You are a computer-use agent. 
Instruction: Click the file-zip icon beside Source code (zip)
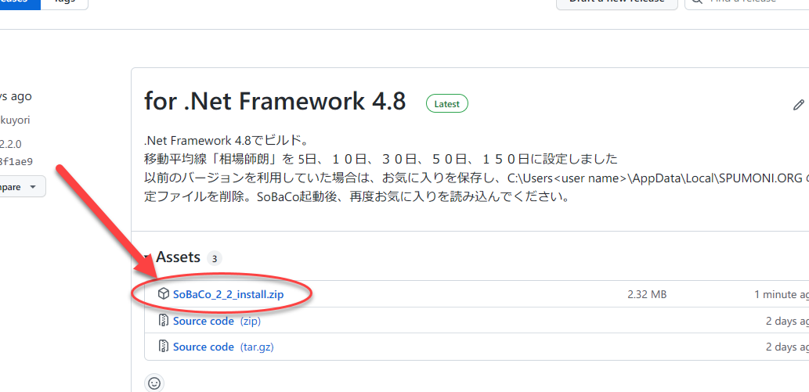164,321
